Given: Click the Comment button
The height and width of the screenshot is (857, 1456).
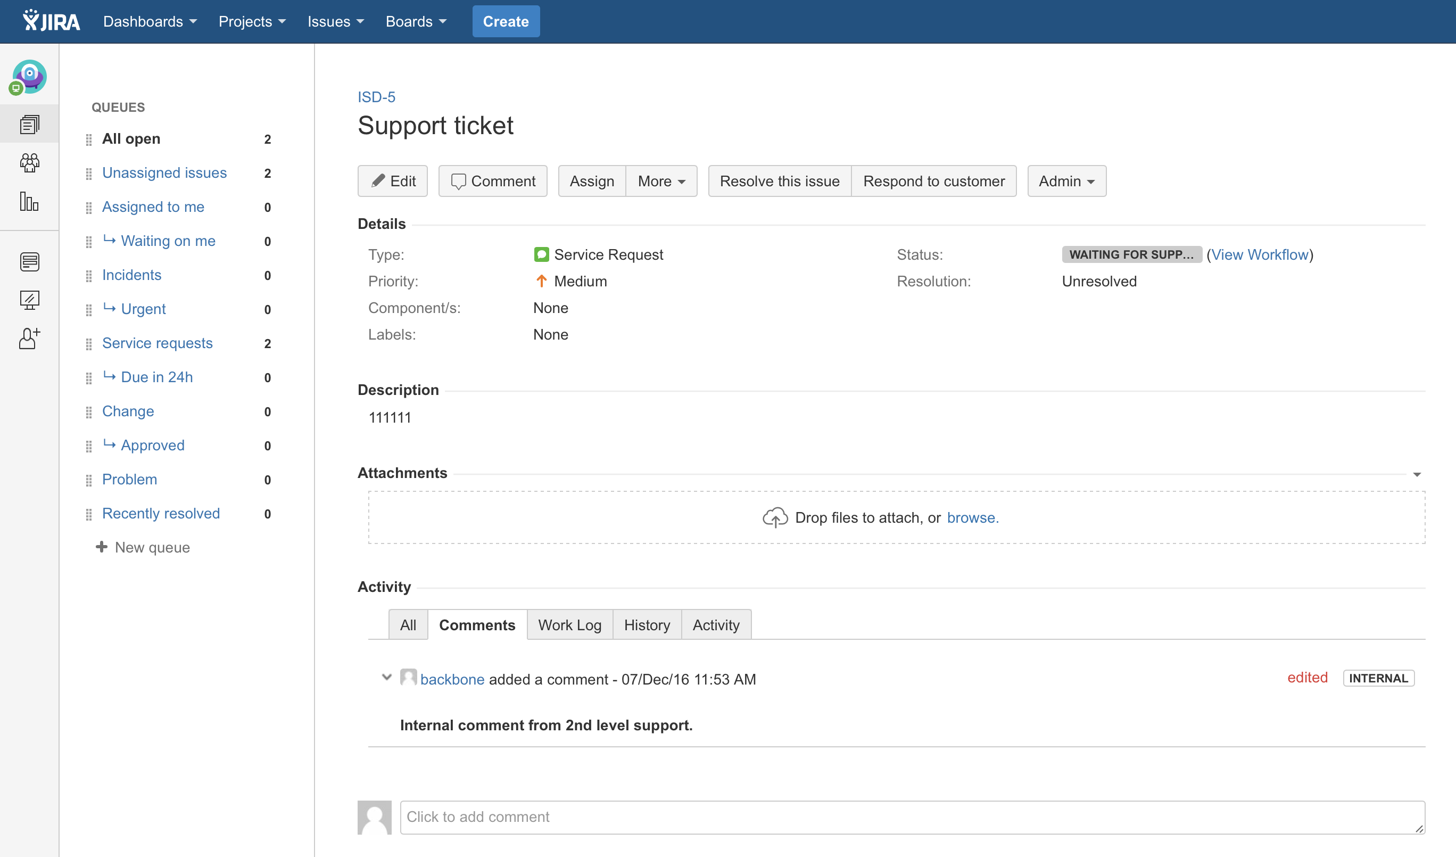Looking at the screenshot, I should coord(493,181).
